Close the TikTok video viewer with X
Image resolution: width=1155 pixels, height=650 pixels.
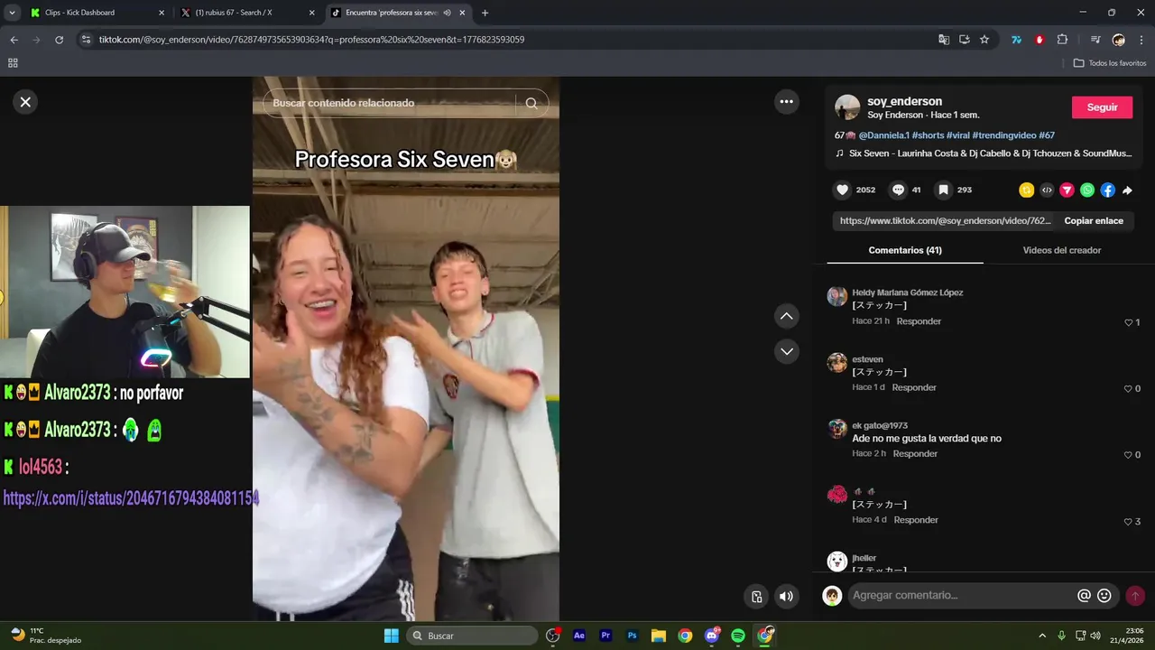pyautogui.click(x=25, y=102)
